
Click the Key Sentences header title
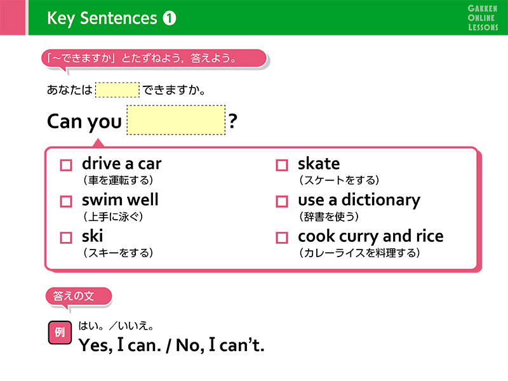pos(102,18)
